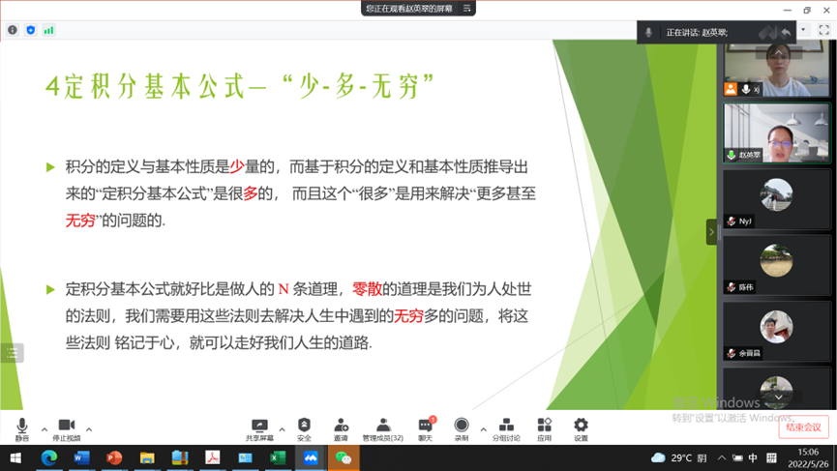Open the 设置 (Settings) gear icon
This screenshot has height=471, width=837.
[581, 427]
